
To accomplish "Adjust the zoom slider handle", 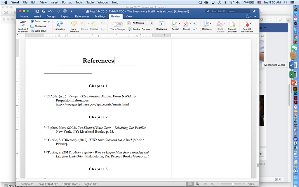I will pyautogui.click(x=233, y=184).
